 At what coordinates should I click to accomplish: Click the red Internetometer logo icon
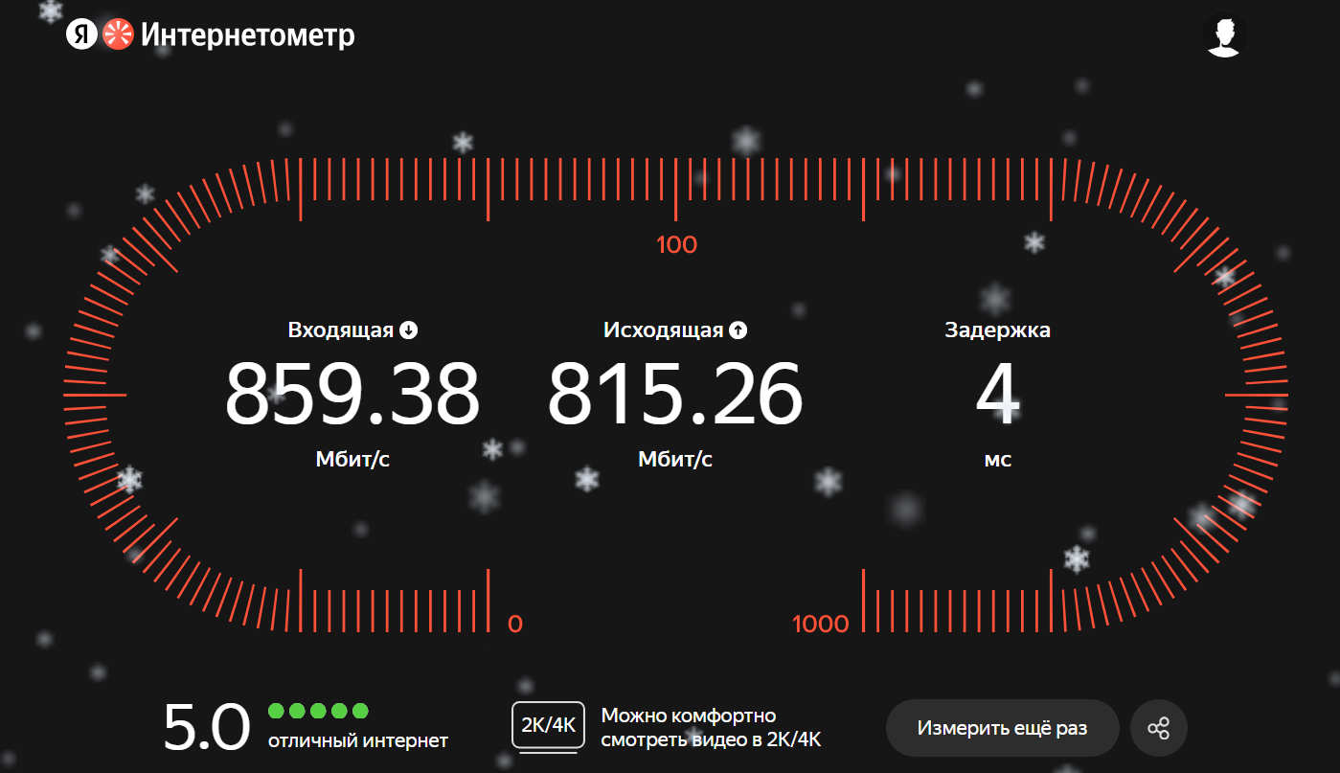(117, 35)
